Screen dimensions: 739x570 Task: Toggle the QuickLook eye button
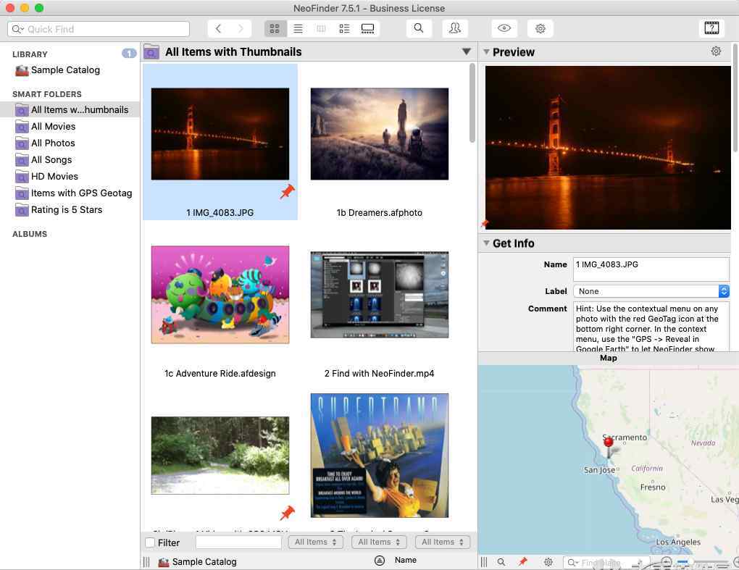tap(504, 29)
